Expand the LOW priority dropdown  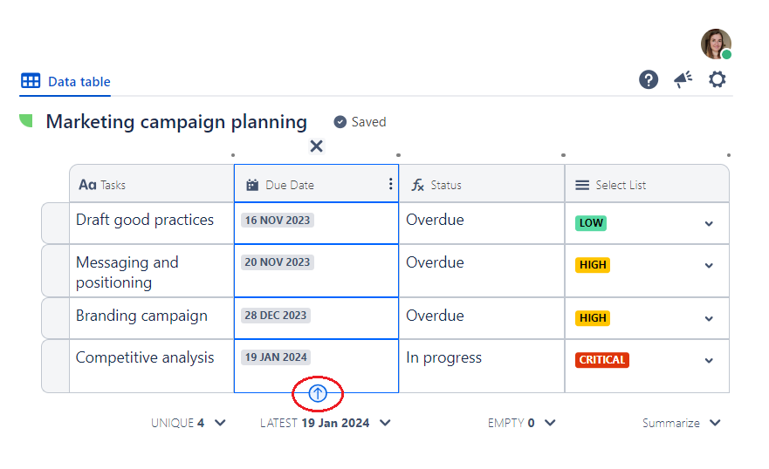(x=709, y=224)
